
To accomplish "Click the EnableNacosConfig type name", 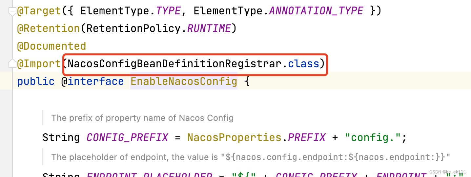I will 184,81.
